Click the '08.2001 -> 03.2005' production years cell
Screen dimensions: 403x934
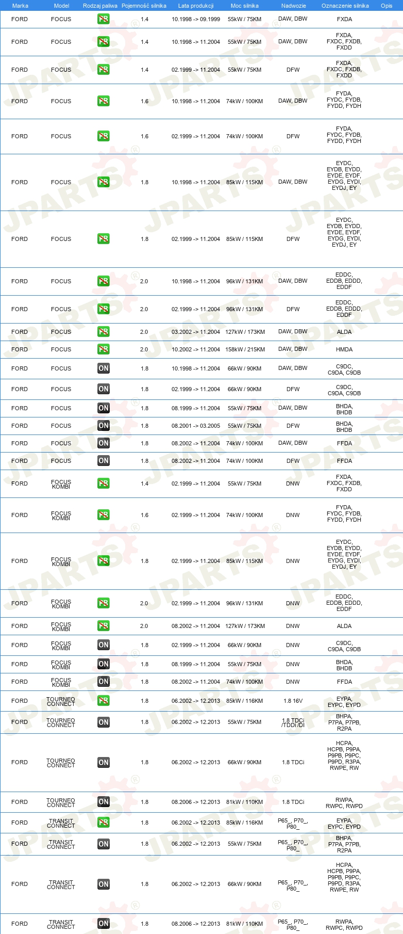(196, 426)
